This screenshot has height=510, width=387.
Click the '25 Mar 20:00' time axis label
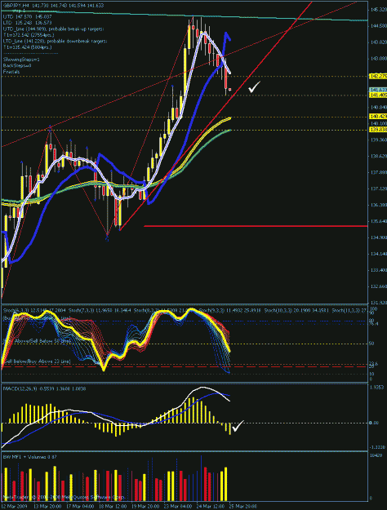point(242,507)
